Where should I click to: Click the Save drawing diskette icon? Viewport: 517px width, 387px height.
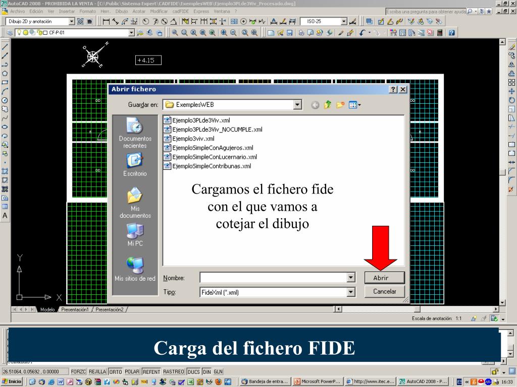click(x=289, y=33)
